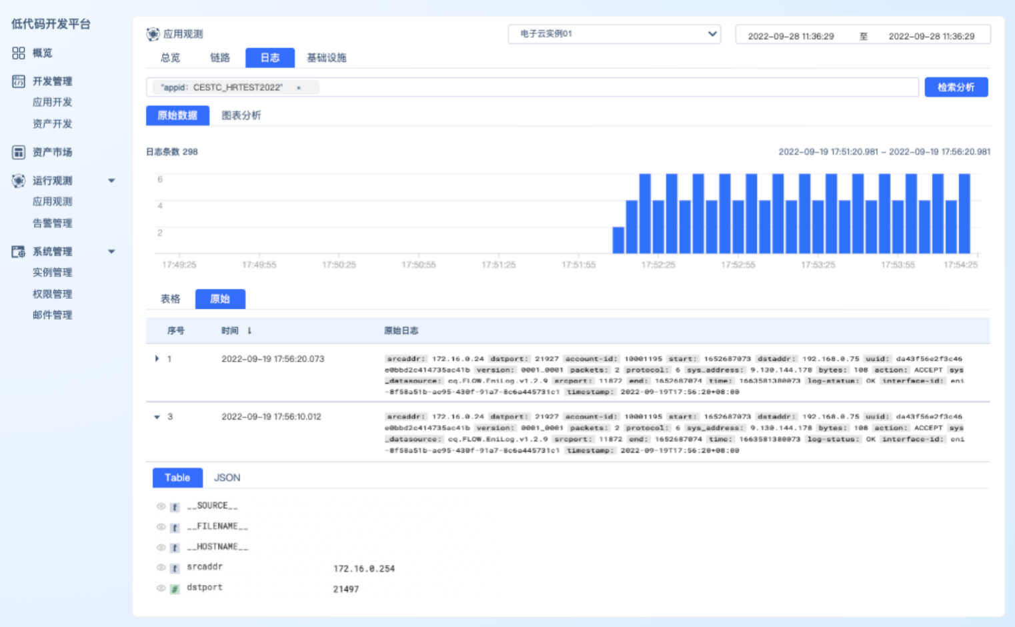Switch to the 链路 tab

tap(220, 58)
